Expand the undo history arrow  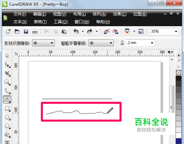(83, 32)
